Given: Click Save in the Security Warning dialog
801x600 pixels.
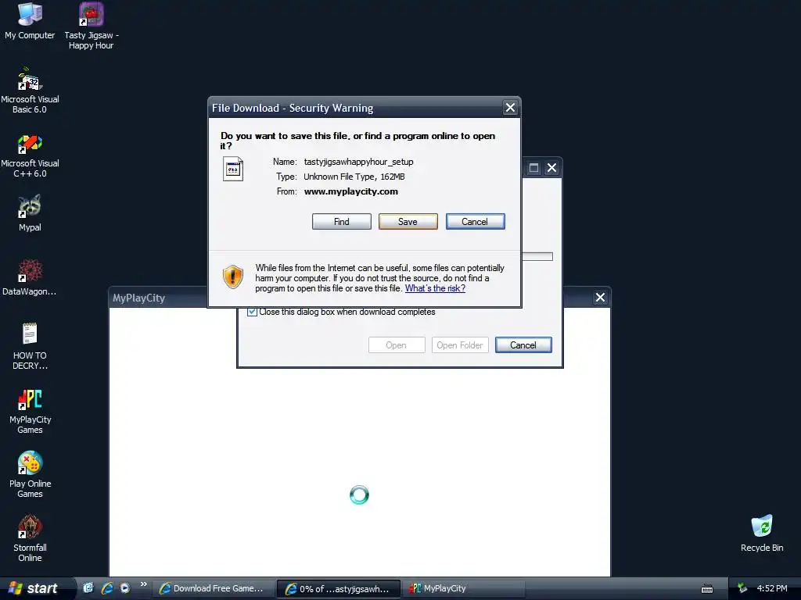Looking at the screenshot, I should 408,222.
